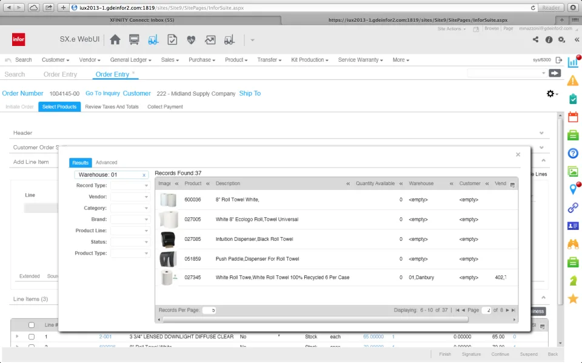The height and width of the screenshot is (363, 582).
Task: Click the Ship To link
Action: (x=250, y=93)
